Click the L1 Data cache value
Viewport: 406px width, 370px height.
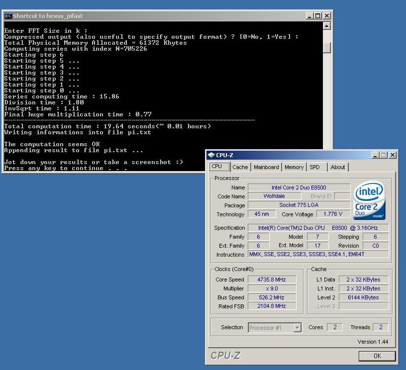click(x=364, y=279)
